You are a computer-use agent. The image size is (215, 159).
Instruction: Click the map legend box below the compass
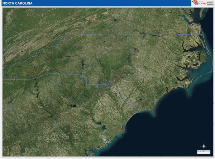(204, 152)
